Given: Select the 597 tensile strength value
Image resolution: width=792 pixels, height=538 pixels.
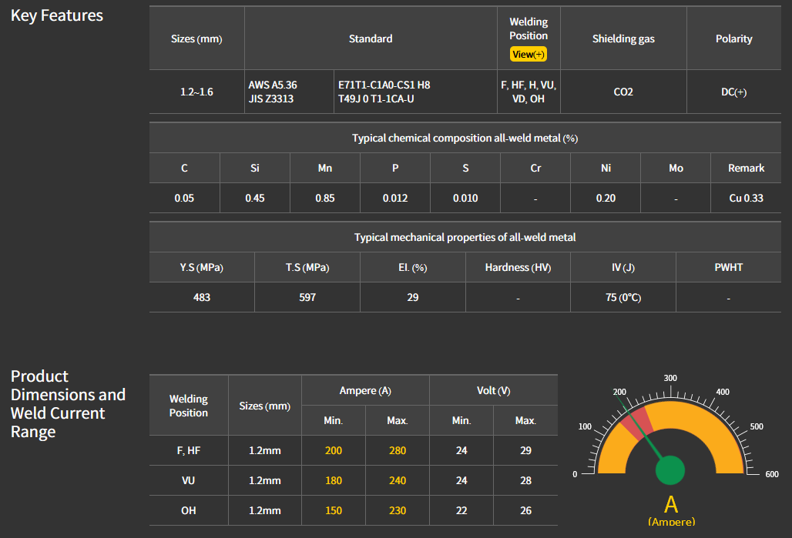Looking at the screenshot, I should pyautogui.click(x=307, y=297).
